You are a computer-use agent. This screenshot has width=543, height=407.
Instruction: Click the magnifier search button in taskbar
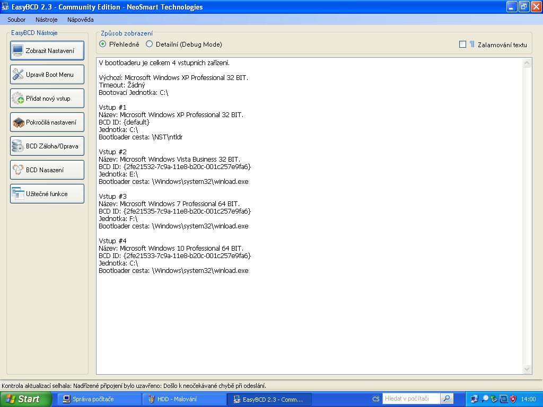click(446, 399)
